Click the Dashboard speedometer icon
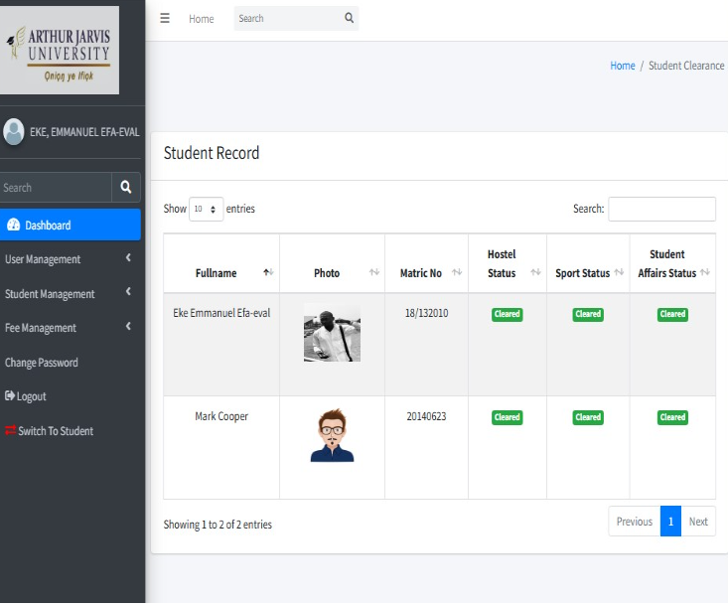The height and width of the screenshot is (606, 728). tap(14, 225)
